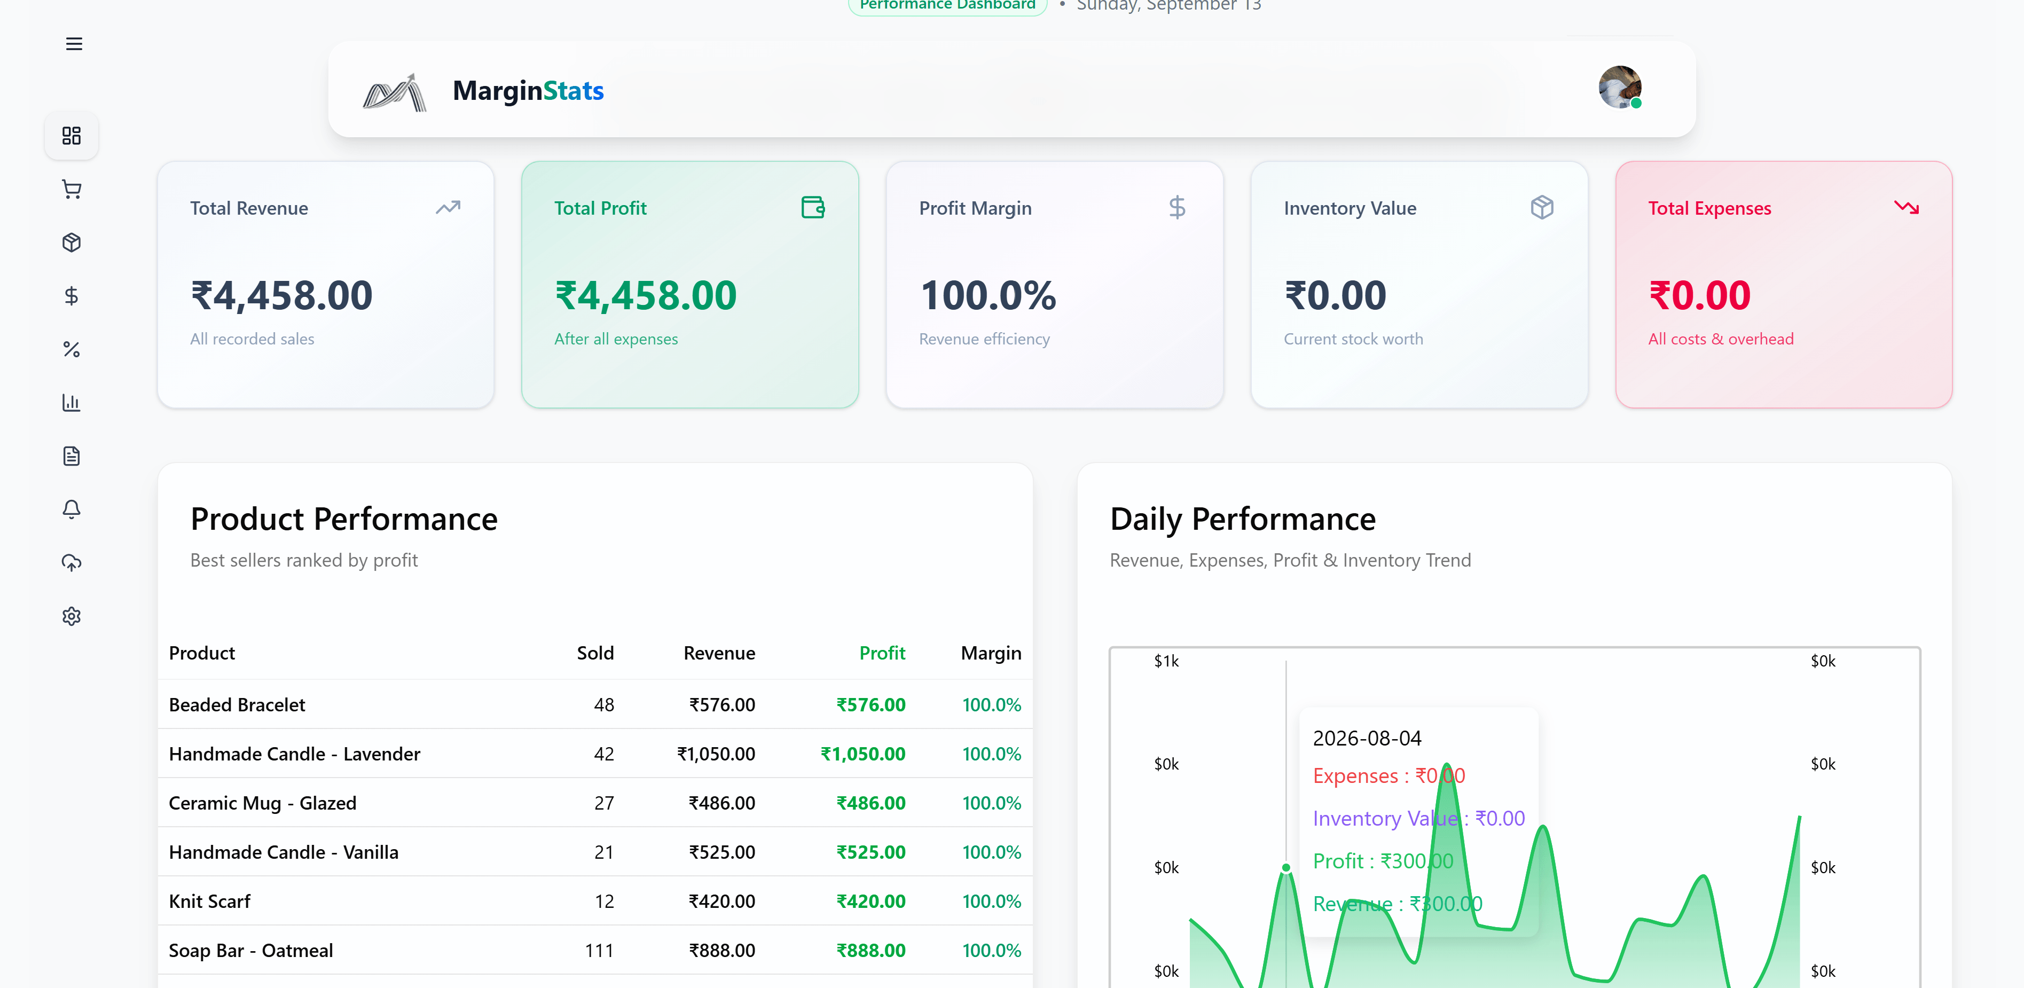The width and height of the screenshot is (2024, 988).
Task: Open the shopping cart sidebar icon
Action: point(72,190)
